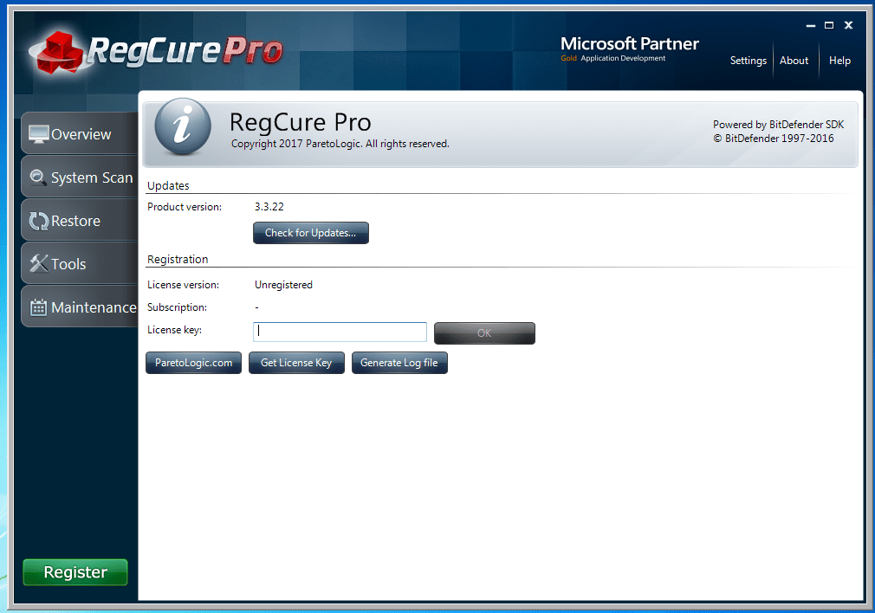Click Get License Key
This screenshot has height=613, width=875.
(x=296, y=363)
